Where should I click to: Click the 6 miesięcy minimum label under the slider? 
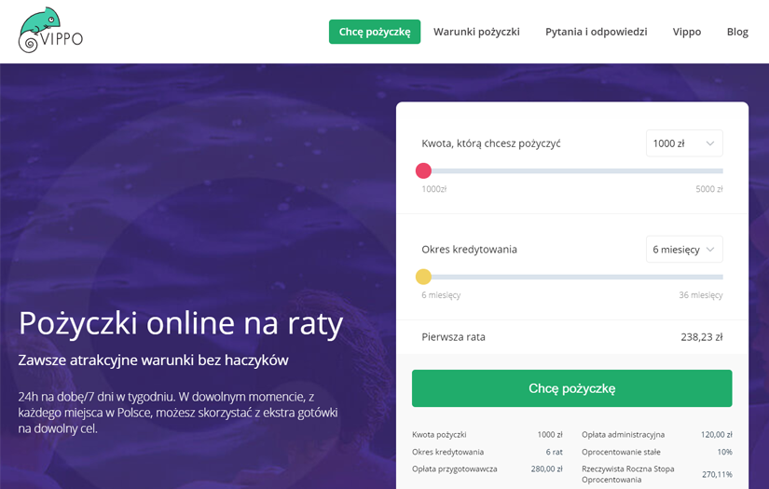tap(441, 295)
